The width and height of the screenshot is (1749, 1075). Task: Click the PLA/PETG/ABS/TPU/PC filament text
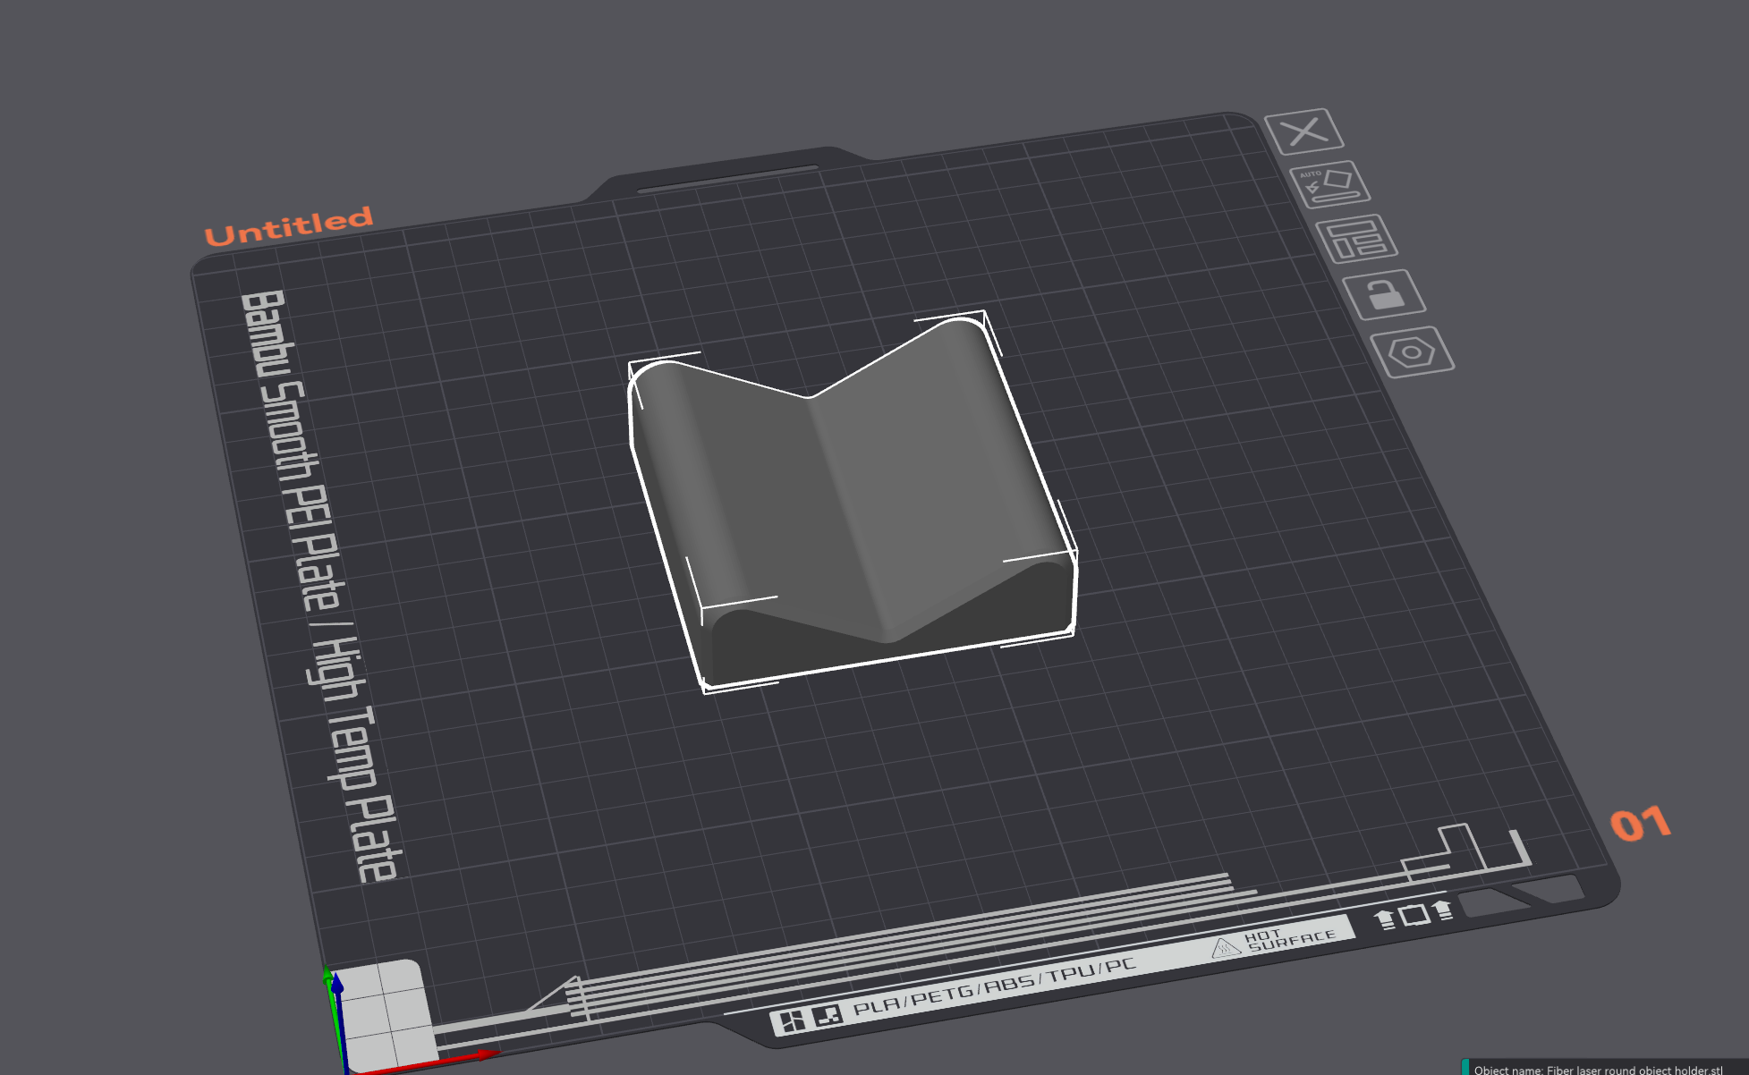tap(993, 987)
